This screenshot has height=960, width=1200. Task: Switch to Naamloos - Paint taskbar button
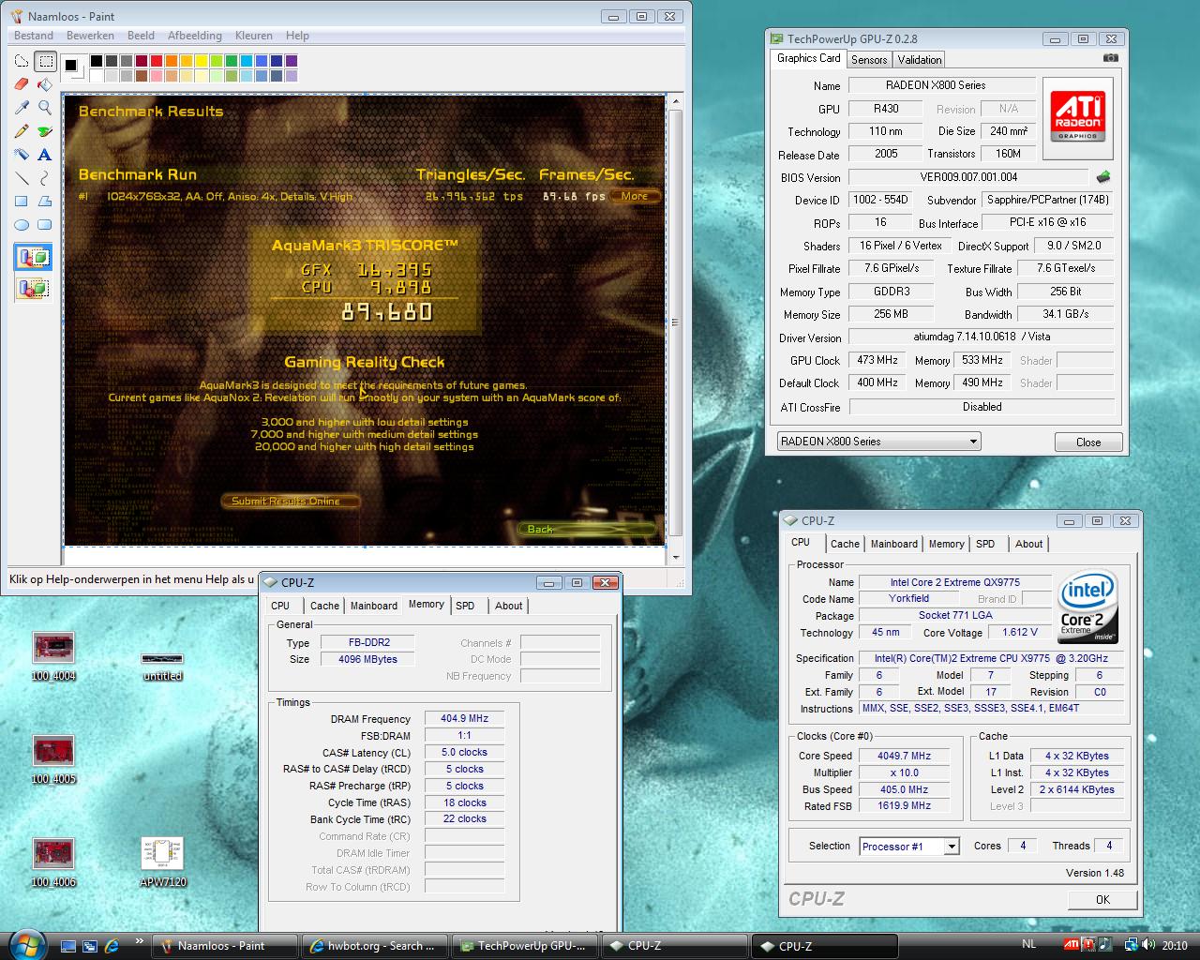(225, 946)
